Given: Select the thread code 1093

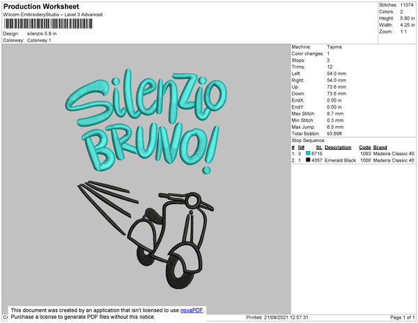Looking at the screenshot, I should click(x=366, y=154).
